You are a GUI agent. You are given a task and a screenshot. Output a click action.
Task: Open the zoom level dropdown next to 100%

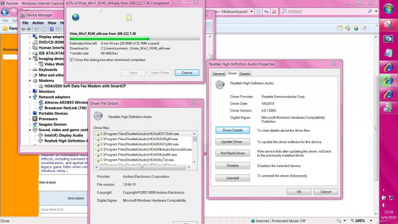tap(371, 221)
